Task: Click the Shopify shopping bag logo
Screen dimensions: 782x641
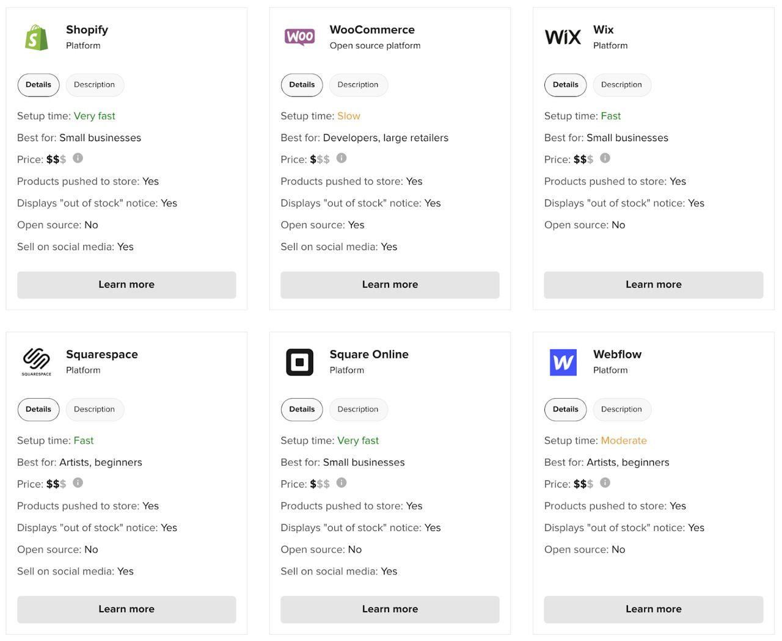Action: click(37, 37)
